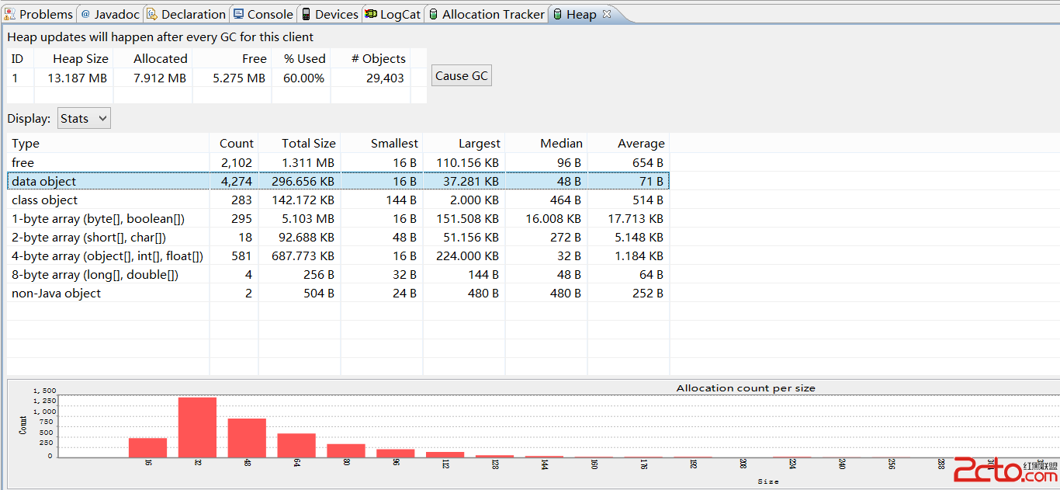The width and height of the screenshot is (1060, 490).
Task: Open the Display Stats dropdown
Action: pos(84,119)
